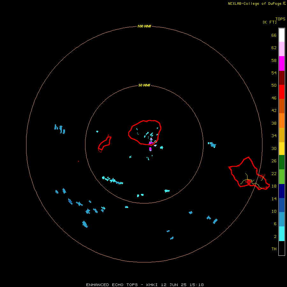Screen dimensions: 287x287
Task: Click the white swatch at the legend top
Action: [282, 35]
